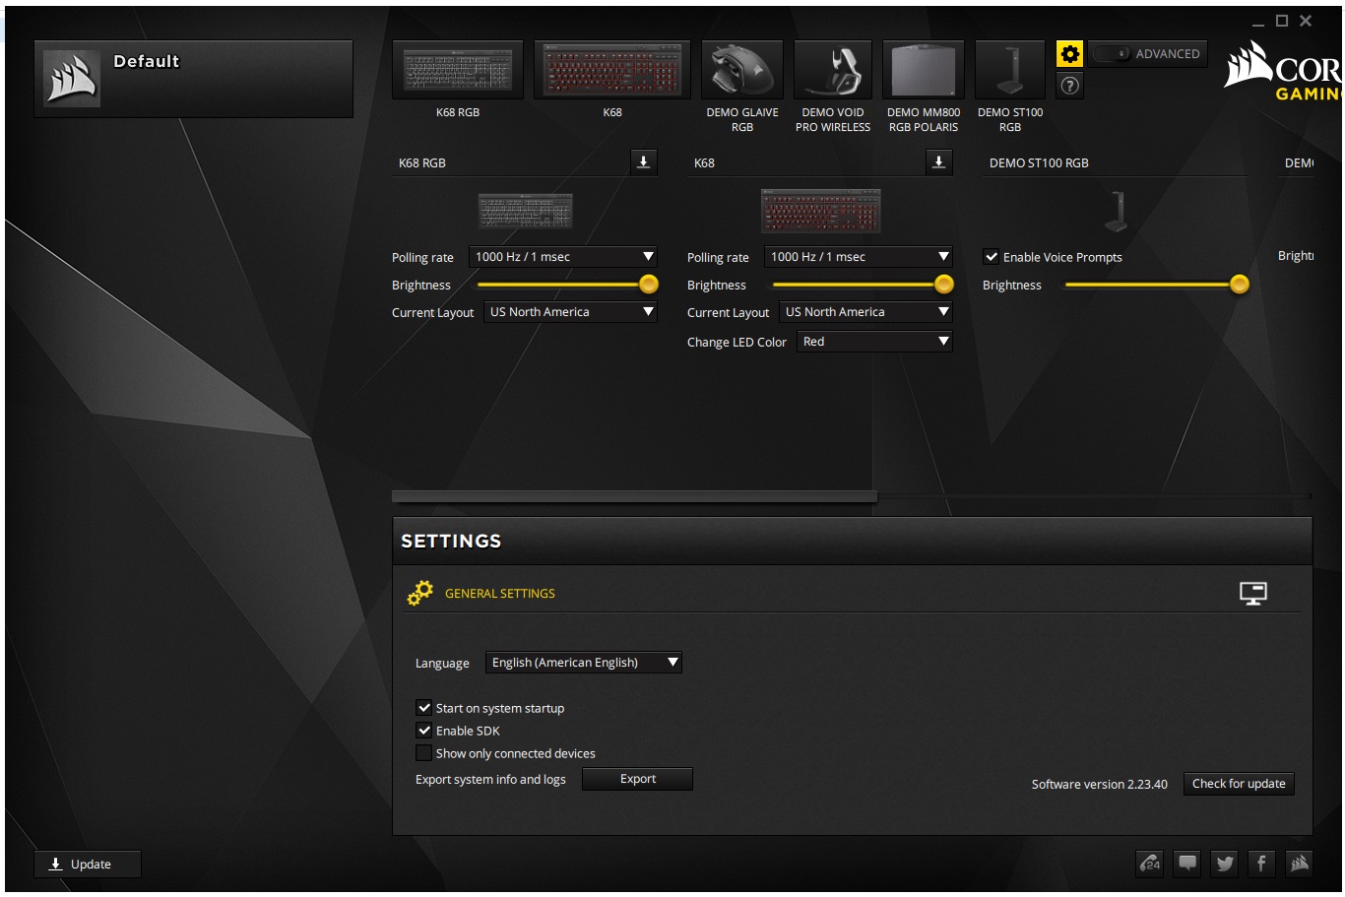Select the Default profile
Image resolution: width=1345 pixels, height=897 pixels.
point(193,79)
